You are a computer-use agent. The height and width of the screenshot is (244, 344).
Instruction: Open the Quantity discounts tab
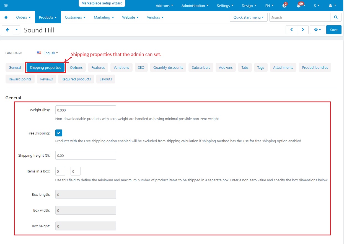168,67
